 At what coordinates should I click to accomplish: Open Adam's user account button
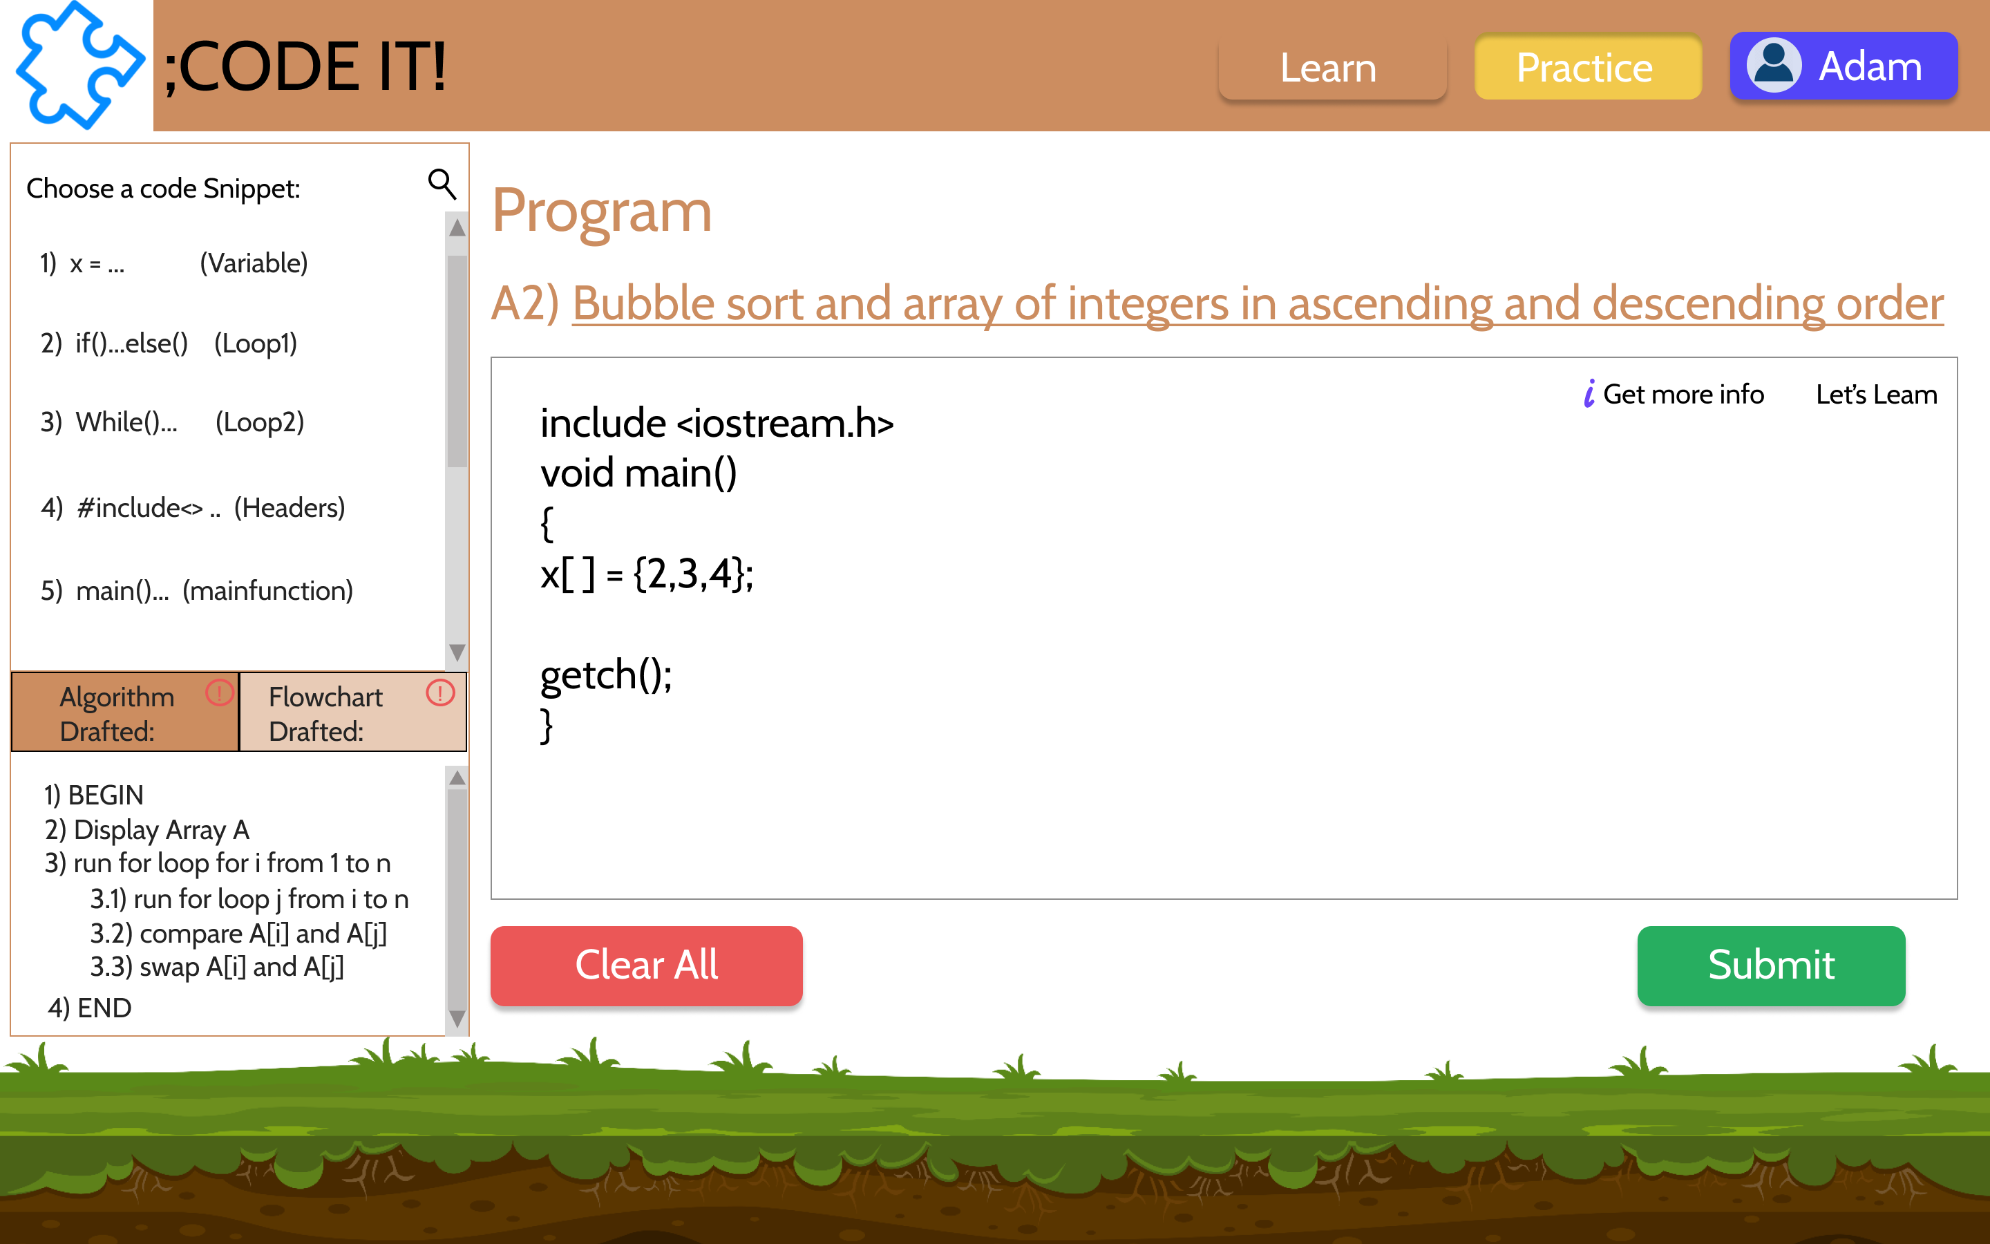(1844, 66)
